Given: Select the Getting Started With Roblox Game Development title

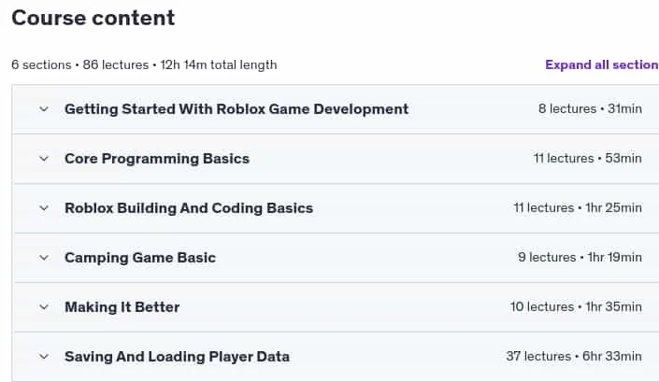Looking at the screenshot, I should tap(236, 109).
